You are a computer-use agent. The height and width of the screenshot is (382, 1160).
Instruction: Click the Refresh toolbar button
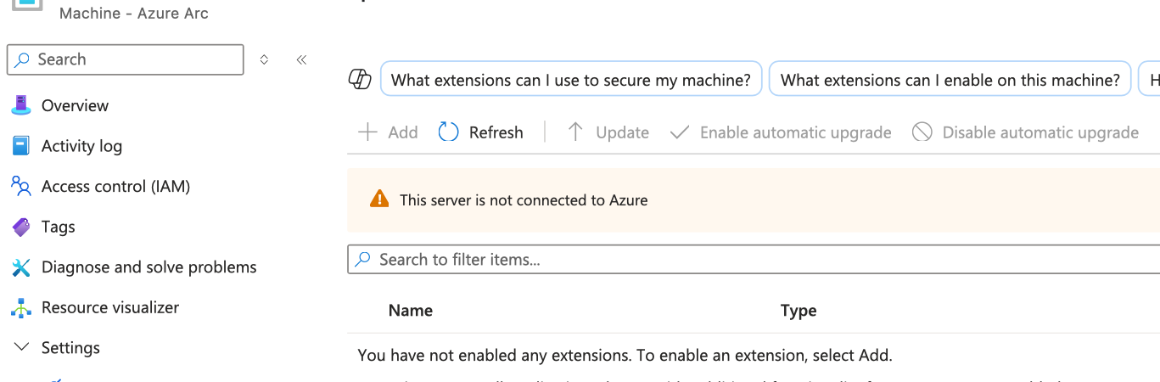point(481,132)
